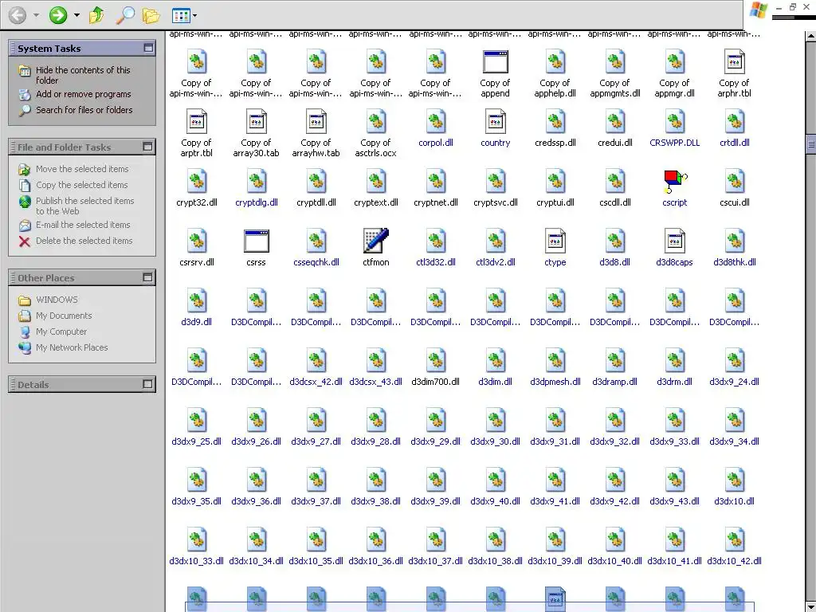Viewport: 816px width, 612px height.
Task: Click the credssp.dll file name
Action: coord(555,143)
